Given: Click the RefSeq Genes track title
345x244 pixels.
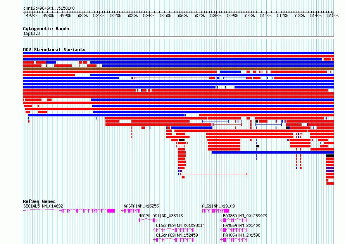Looking at the screenshot, I should pyautogui.click(x=39, y=201).
